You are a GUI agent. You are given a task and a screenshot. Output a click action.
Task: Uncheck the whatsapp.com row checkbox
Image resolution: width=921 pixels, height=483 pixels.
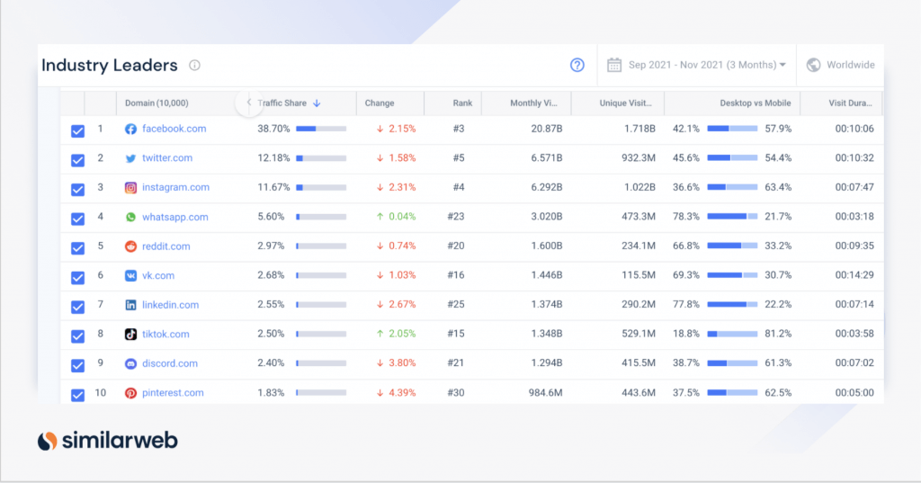[x=77, y=219]
